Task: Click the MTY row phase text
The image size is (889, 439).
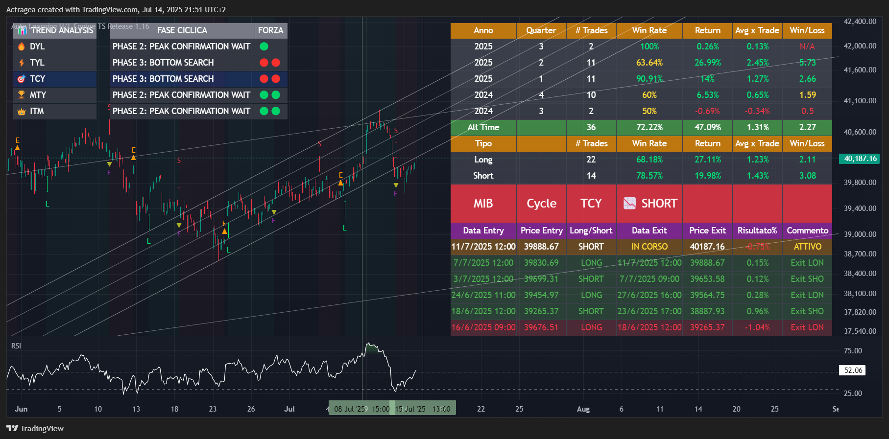Action: coord(181,95)
